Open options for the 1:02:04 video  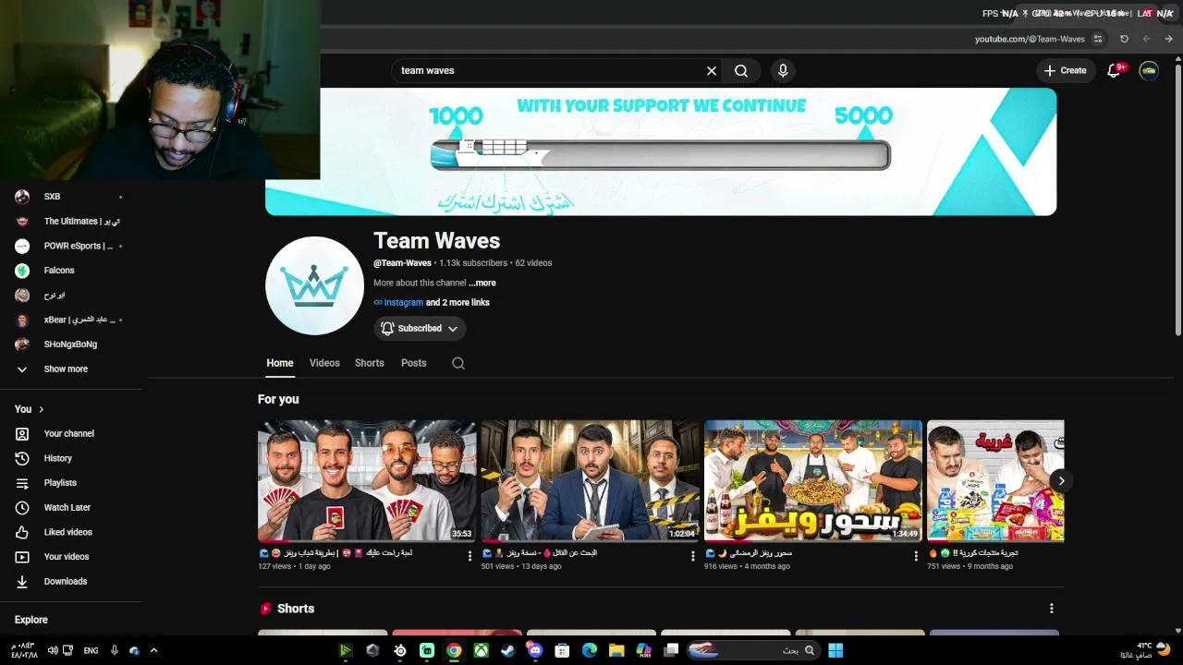(693, 556)
